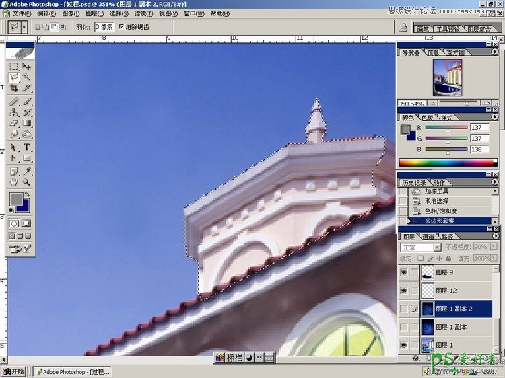The image size is (505, 378).
Task: Click the 羽化 feather input field
Action: [x=104, y=27]
